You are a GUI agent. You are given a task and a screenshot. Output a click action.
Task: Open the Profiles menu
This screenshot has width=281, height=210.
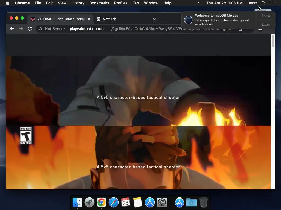coord(121,3)
